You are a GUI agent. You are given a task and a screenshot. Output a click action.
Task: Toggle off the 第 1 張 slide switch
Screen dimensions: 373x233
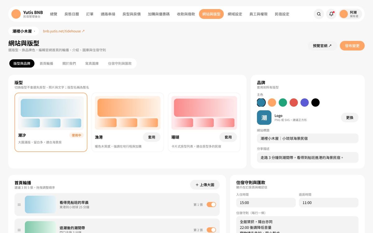(211, 204)
